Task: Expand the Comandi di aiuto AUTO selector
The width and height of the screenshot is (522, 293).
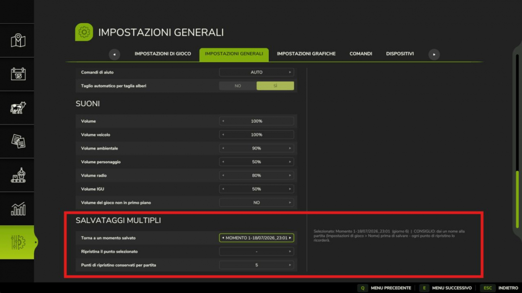Action: point(256,72)
